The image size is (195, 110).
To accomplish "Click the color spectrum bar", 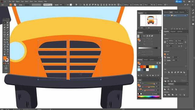I will 149,97.
